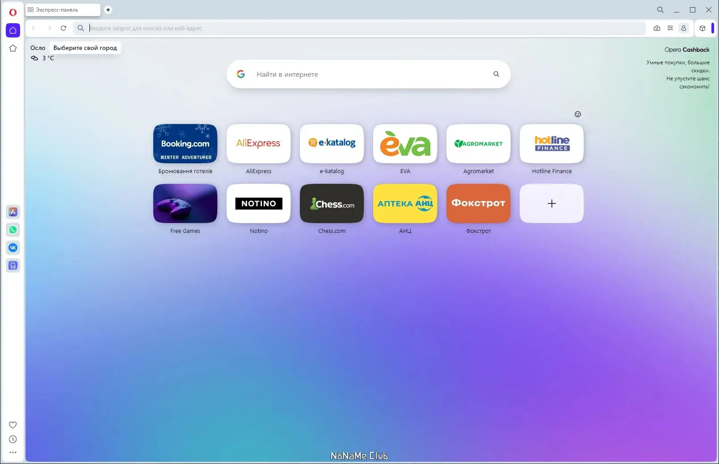The image size is (719, 464).
Task: Open the Player headphones sidebar icon
Action: click(x=13, y=265)
